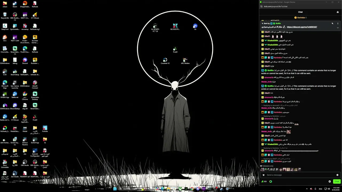Open the dxgi.dll file
The width and height of the screenshot is (342, 192).
pyautogui.click(x=25, y=106)
